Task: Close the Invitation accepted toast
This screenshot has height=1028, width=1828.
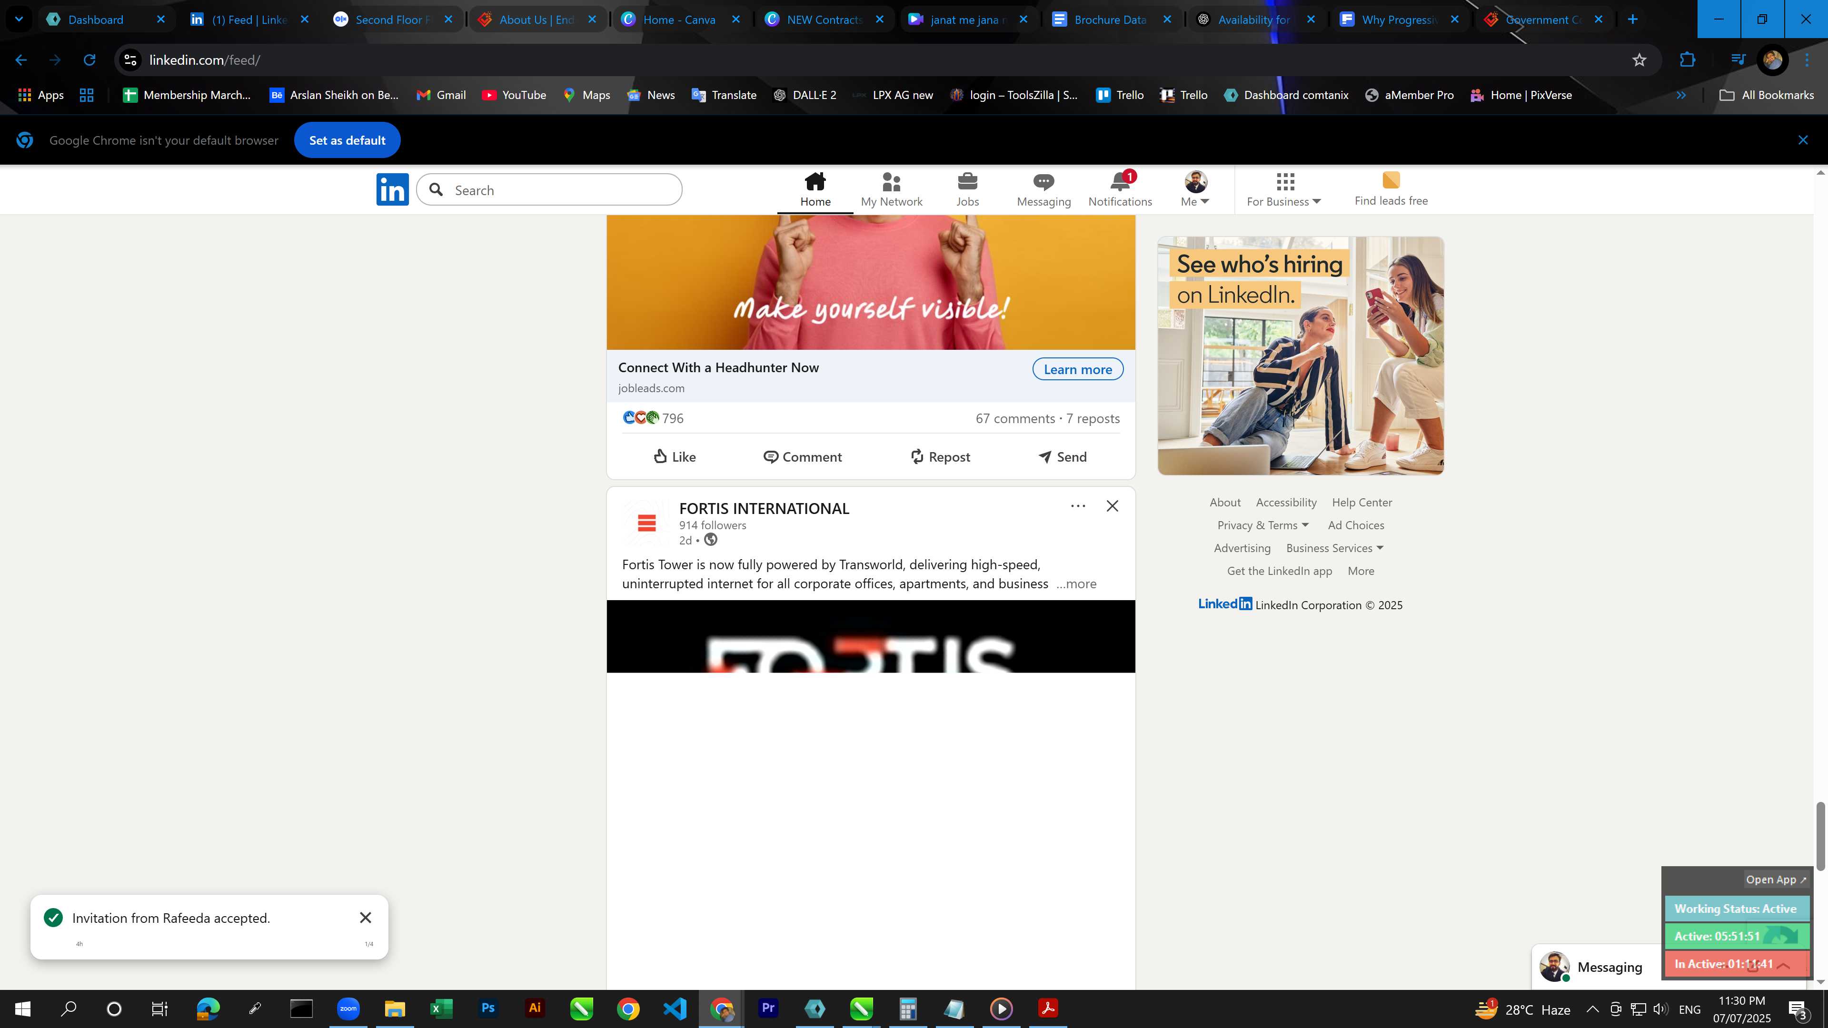Action: pos(366,918)
